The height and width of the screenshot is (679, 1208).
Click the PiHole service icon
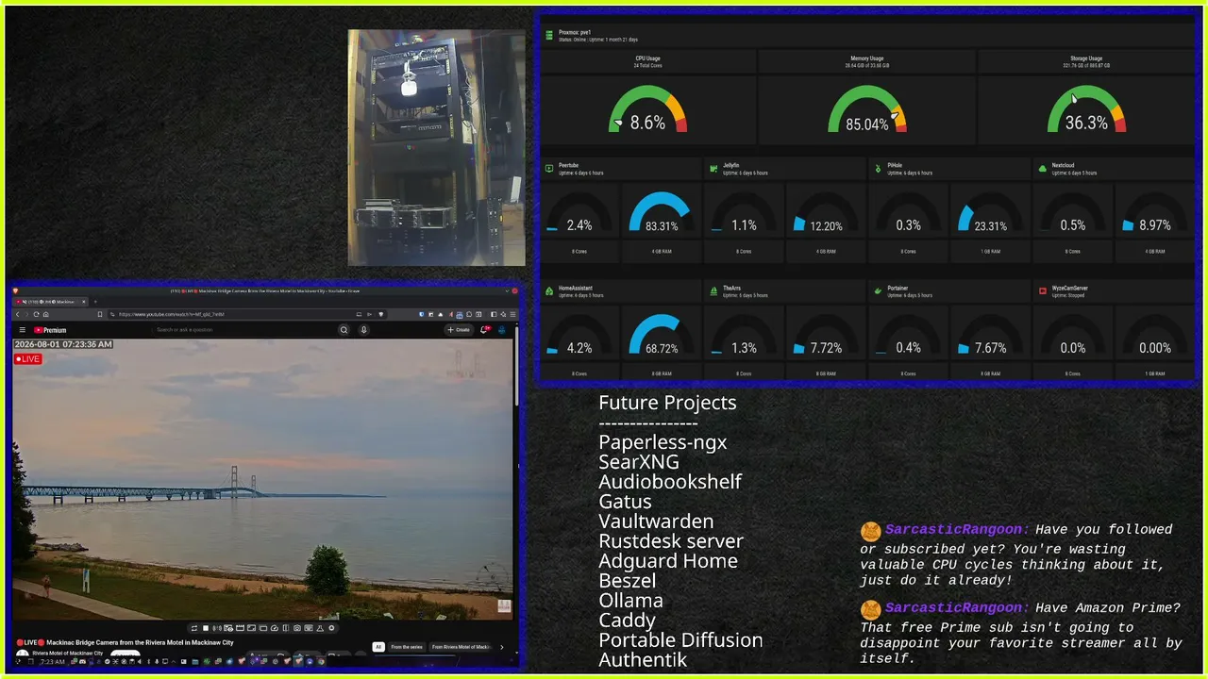pyautogui.click(x=878, y=169)
